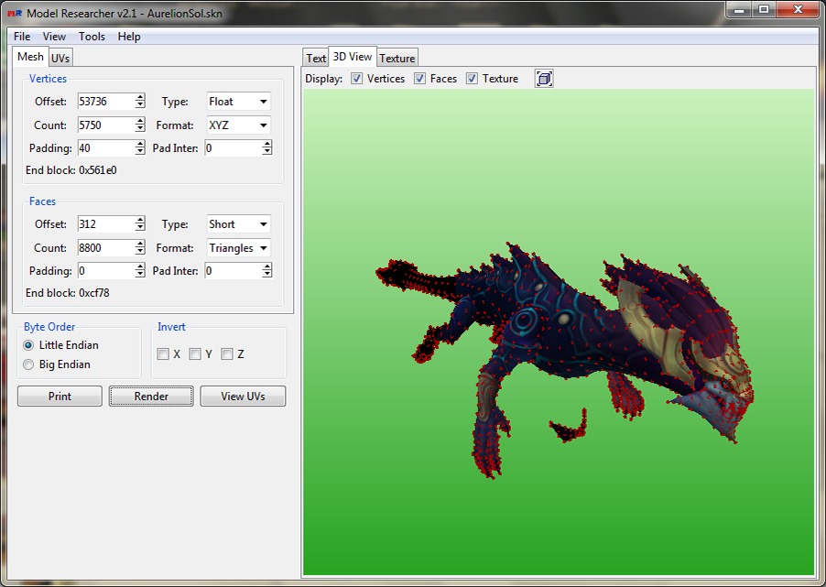
Task: Open the File menu
Action: click(x=22, y=37)
